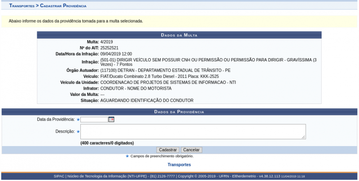Click the yellow instruction message banner
This screenshot has height=181, width=359.
[179, 21]
